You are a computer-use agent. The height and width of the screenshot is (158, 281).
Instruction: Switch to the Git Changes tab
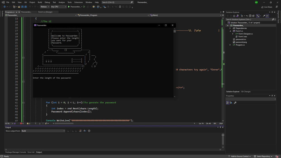[x=246, y=91]
